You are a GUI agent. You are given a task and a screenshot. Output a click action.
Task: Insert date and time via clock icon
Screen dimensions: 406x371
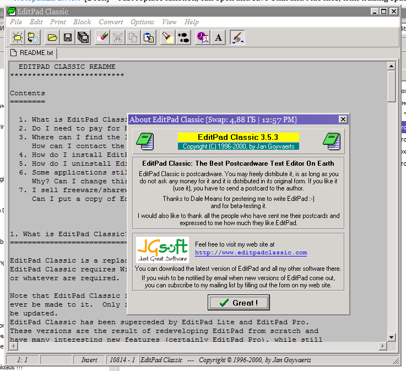click(x=203, y=38)
